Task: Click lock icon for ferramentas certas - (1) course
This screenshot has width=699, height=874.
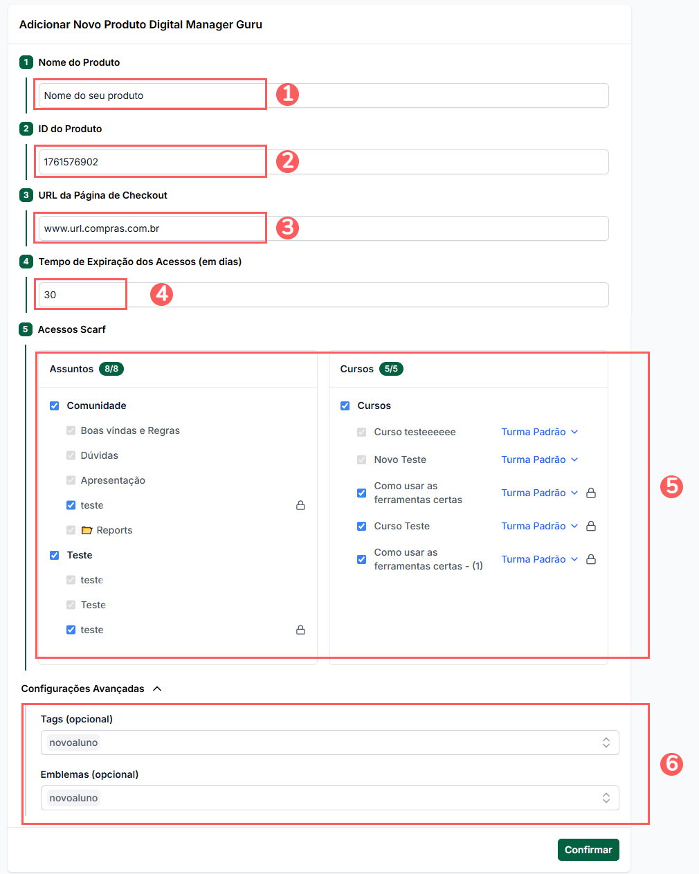Action: (591, 559)
